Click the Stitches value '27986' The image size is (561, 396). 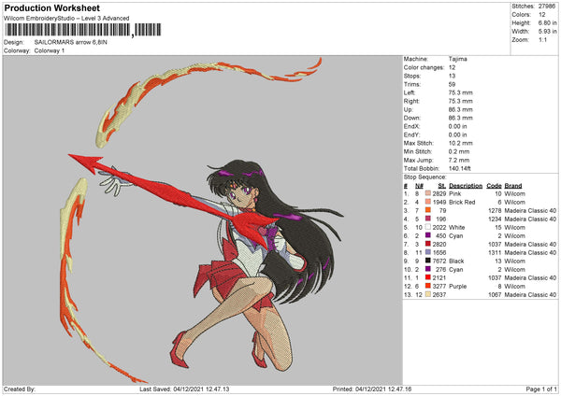pos(547,7)
